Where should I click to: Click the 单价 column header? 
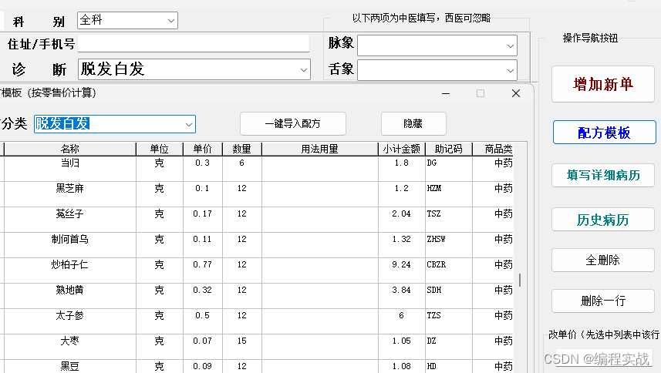click(x=202, y=149)
